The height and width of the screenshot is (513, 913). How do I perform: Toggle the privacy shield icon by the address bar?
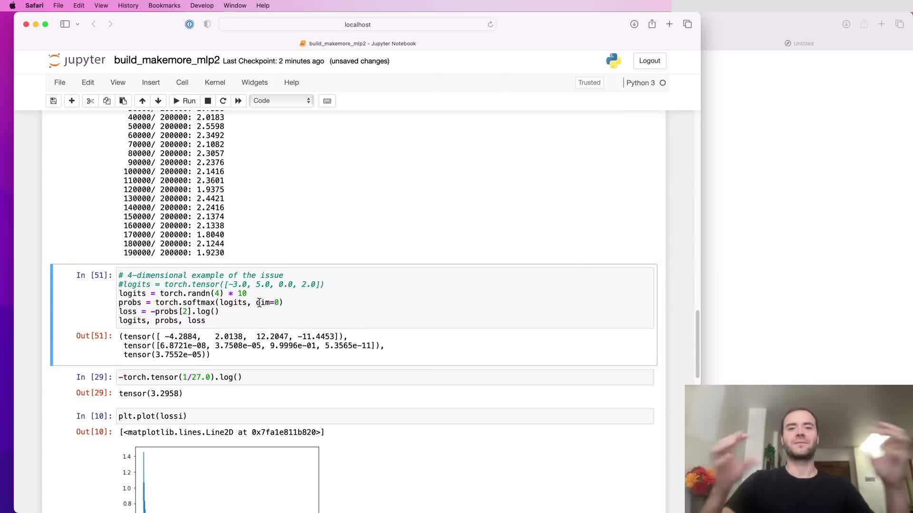tap(207, 24)
